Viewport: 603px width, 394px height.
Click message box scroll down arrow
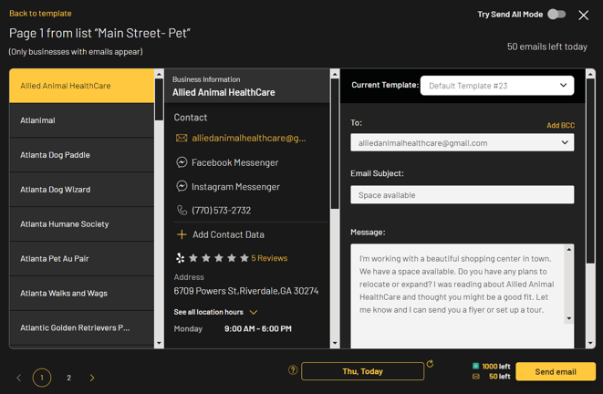[568, 318]
